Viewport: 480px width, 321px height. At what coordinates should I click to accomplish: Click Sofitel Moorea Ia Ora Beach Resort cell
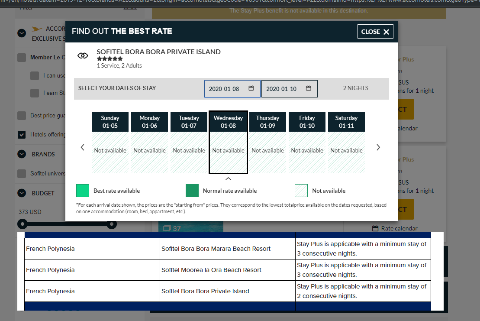click(x=228, y=270)
